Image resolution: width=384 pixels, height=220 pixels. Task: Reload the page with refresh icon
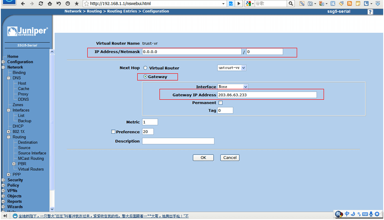click(x=41, y=3)
